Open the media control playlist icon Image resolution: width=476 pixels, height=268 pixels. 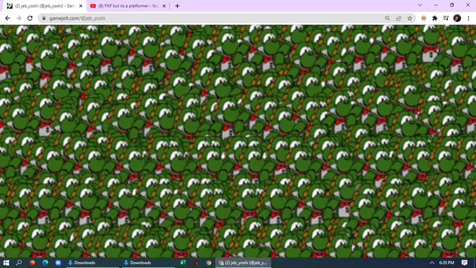coord(446,18)
